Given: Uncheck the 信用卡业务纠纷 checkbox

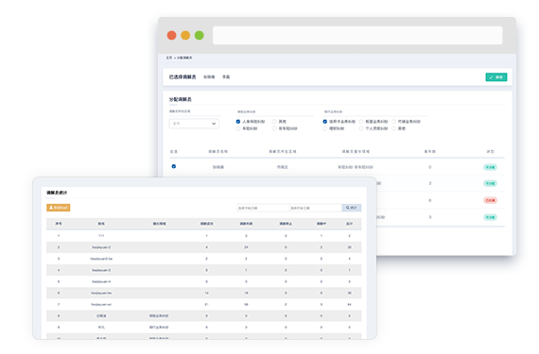Looking at the screenshot, I should point(325,122).
